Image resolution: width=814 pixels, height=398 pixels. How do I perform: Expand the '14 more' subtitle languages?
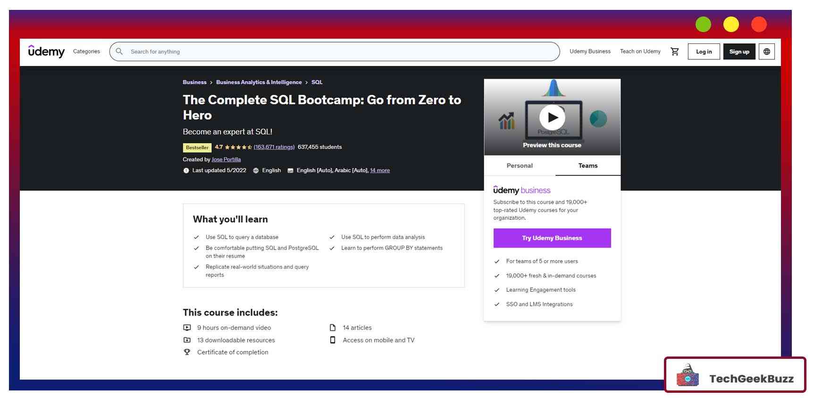[379, 170]
